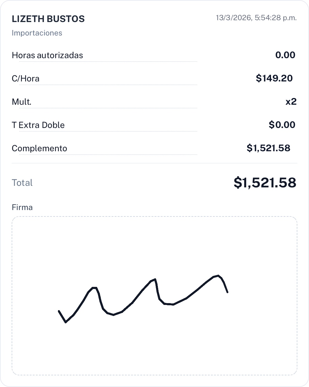This screenshot has width=309, height=387.
Task: Select the 0.00 authorized hours value
Action: click(285, 55)
